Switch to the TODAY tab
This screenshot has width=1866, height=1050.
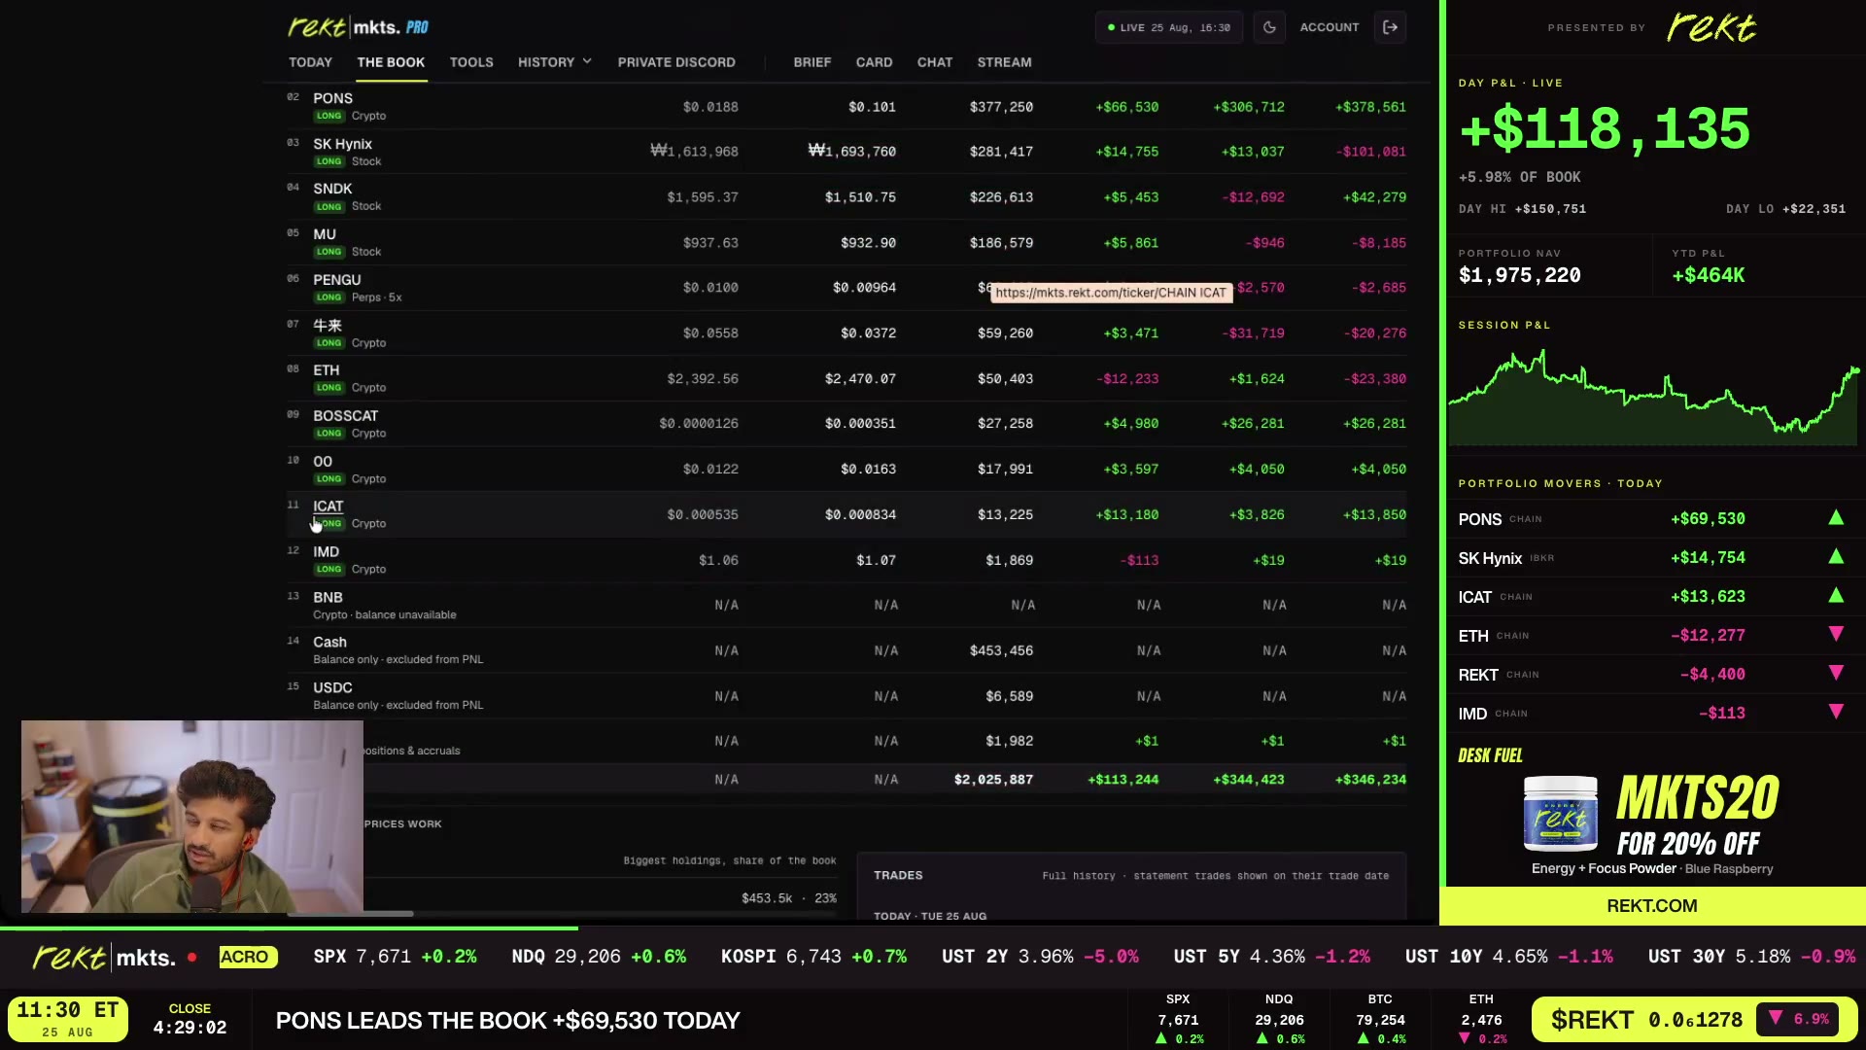tap(310, 62)
